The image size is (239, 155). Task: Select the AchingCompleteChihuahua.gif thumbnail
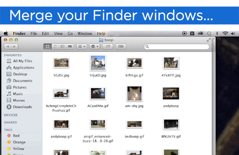61,93
